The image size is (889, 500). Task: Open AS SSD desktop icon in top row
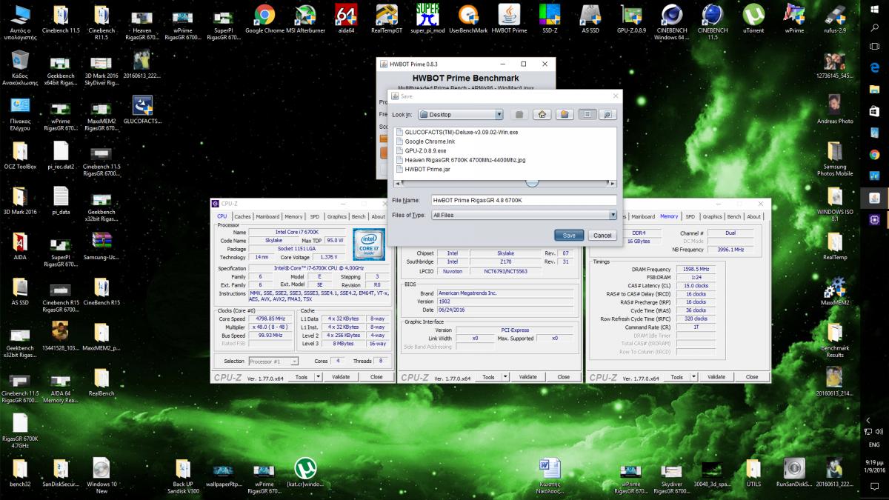[x=590, y=19]
